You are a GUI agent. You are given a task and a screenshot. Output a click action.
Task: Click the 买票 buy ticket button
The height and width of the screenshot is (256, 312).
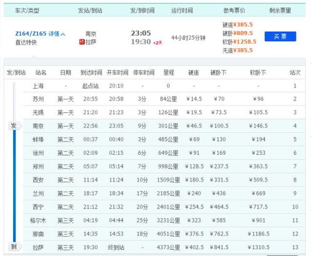pyautogui.click(x=280, y=36)
